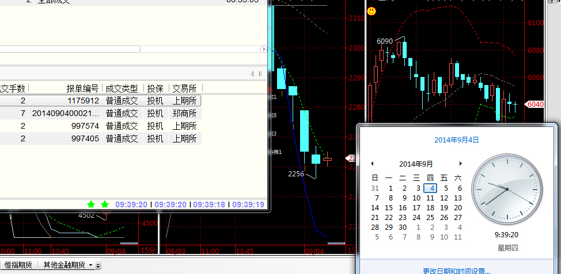This screenshot has height=274, width=561.
Task: Sort by 成交类型 column header
Action: coord(123,88)
